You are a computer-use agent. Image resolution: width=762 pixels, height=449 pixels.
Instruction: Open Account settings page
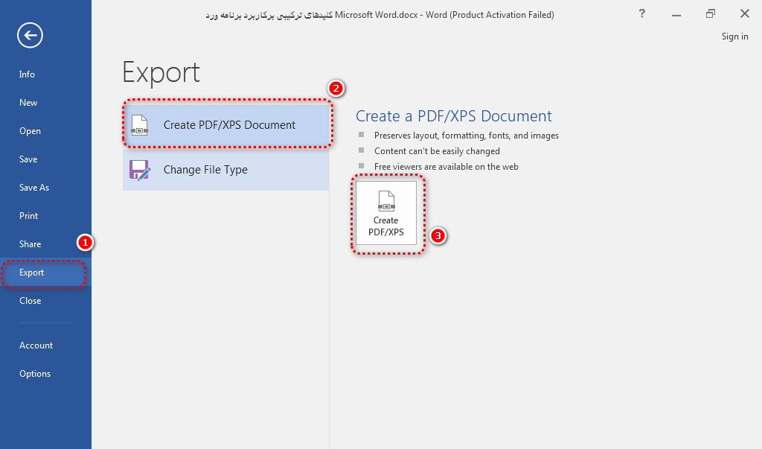coord(36,345)
